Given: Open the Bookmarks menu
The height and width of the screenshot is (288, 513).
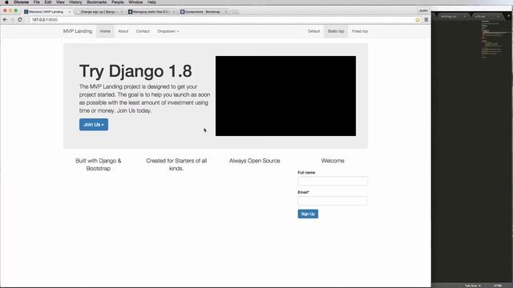Looking at the screenshot, I should [96, 2].
